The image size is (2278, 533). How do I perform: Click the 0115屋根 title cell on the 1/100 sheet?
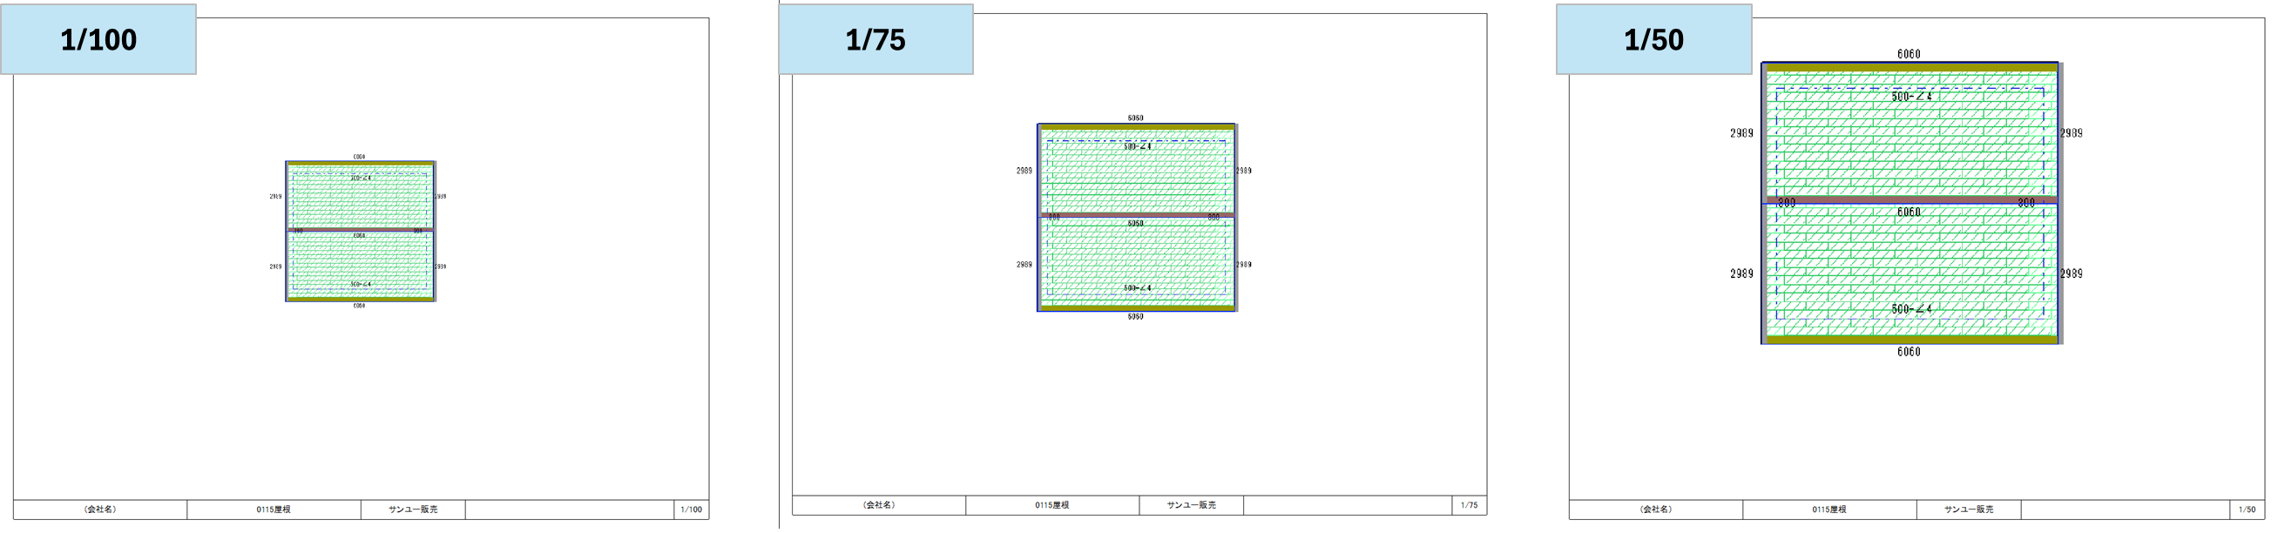click(x=274, y=510)
